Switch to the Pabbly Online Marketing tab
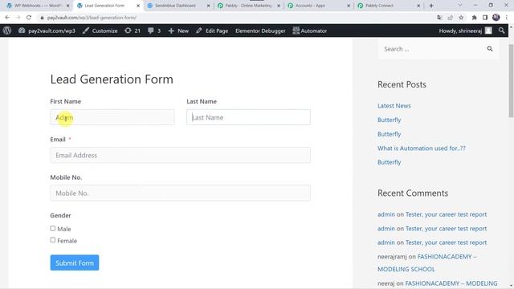Viewport: 514px width, 289px height. 248,6
